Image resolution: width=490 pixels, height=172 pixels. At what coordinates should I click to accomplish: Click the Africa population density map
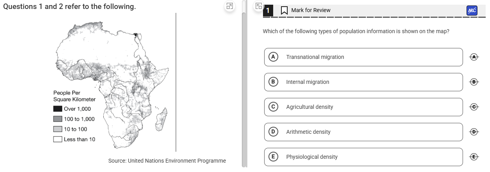113,82
